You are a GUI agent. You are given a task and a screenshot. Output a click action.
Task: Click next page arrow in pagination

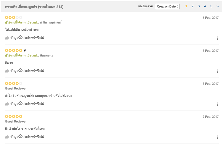coord(217,6)
